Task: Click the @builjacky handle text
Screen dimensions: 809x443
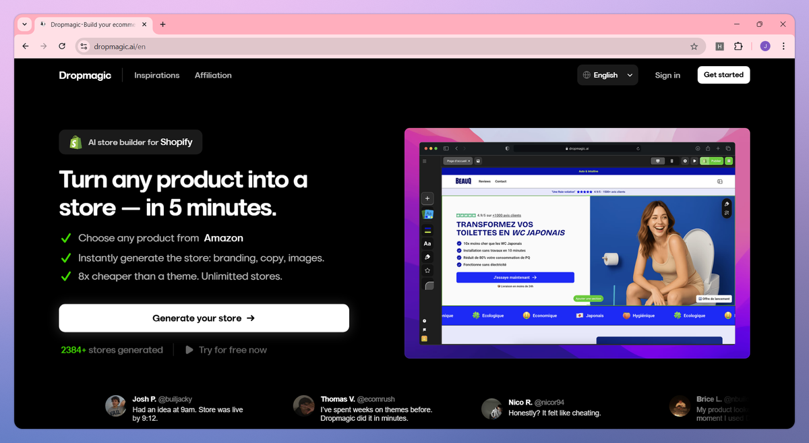Action: (175, 399)
